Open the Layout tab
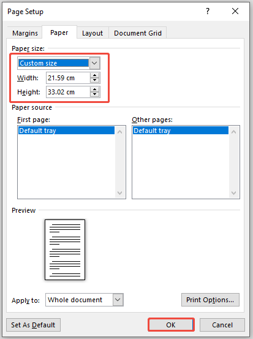 (x=93, y=33)
